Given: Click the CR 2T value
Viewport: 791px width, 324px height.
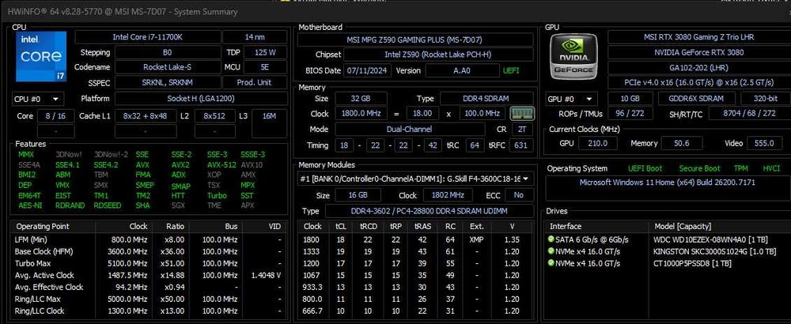Looking at the screenshot, I should 522,129.
